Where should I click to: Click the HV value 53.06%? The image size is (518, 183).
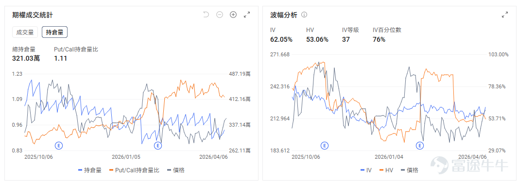[317, 40]
